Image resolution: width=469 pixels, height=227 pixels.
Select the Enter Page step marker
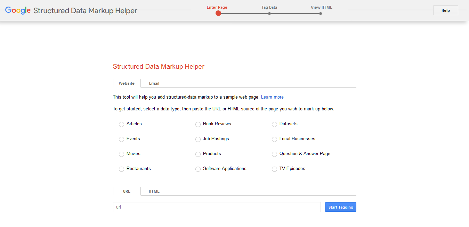click(x=218, y=13)
